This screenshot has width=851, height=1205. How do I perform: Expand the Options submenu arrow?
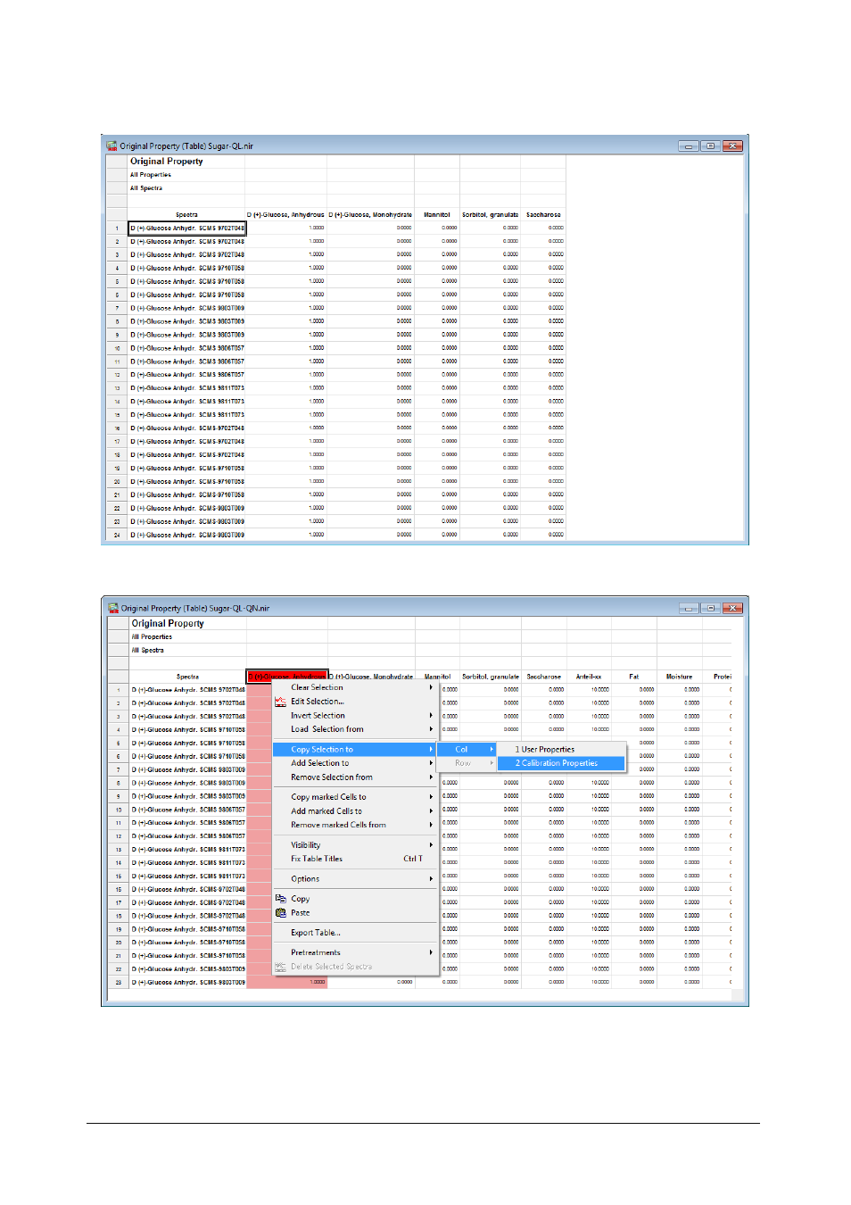(x=431, y=878)
